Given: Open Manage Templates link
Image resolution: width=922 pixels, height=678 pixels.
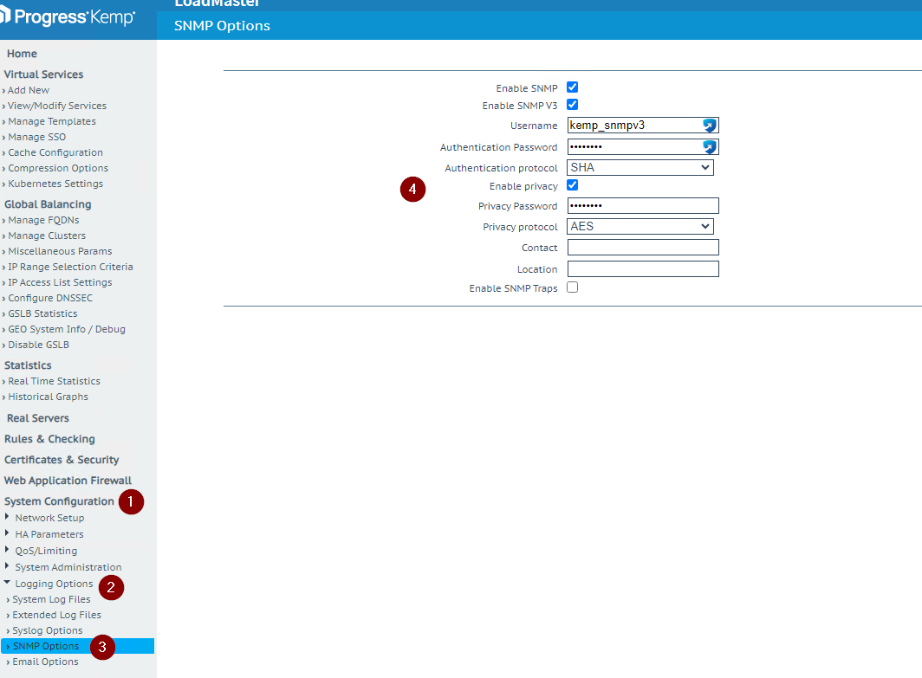Looking at the screenshot, I should pyautogui.click(x=52, y=121).
